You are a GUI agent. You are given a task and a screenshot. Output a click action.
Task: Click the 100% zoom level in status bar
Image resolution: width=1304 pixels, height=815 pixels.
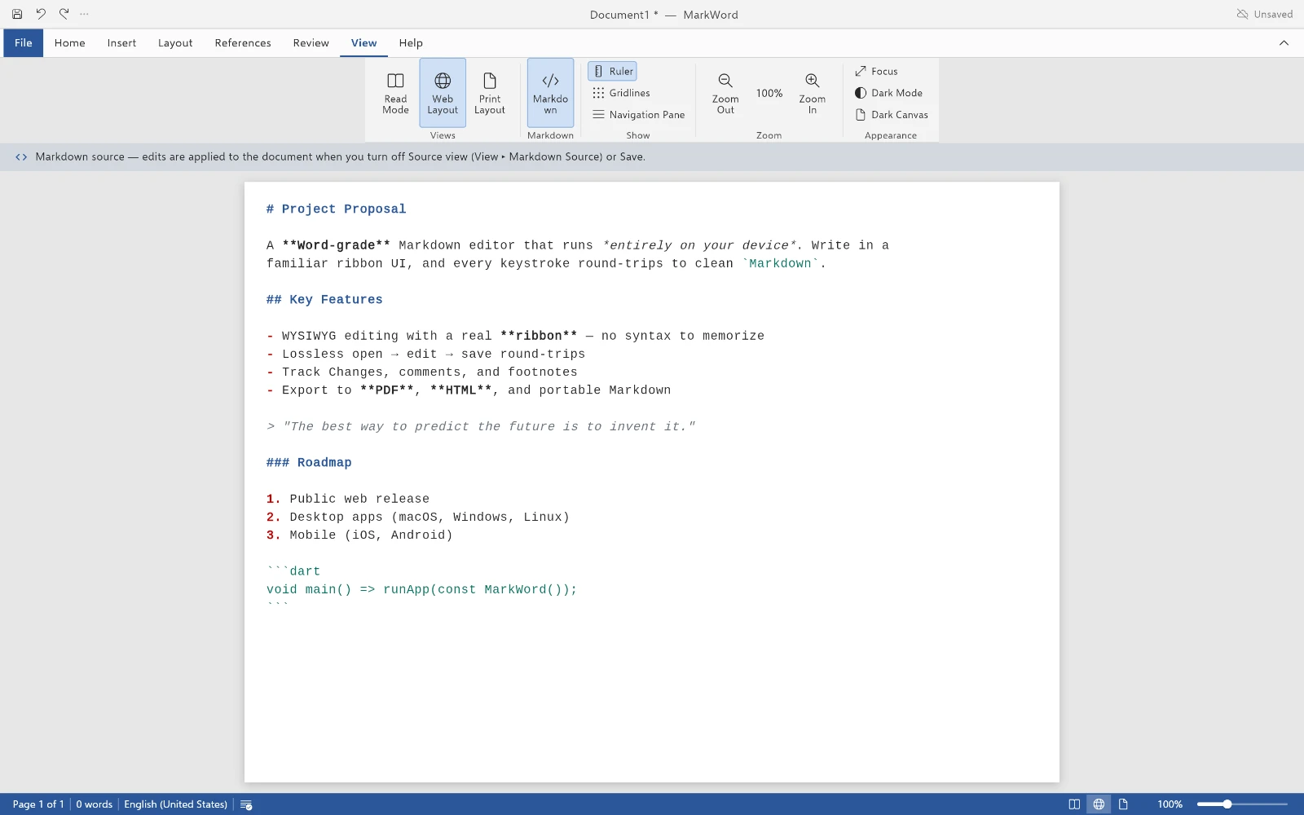[1170, 804]
